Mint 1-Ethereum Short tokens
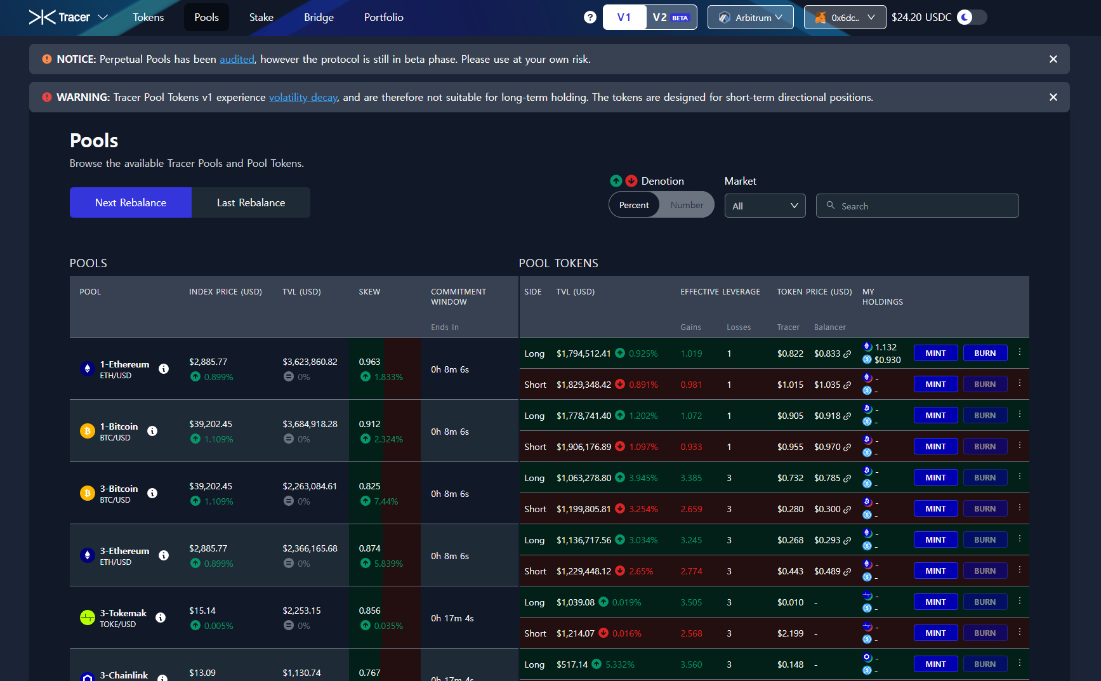This screenshot has height=681, width=1101. click(x=935, y=384)
